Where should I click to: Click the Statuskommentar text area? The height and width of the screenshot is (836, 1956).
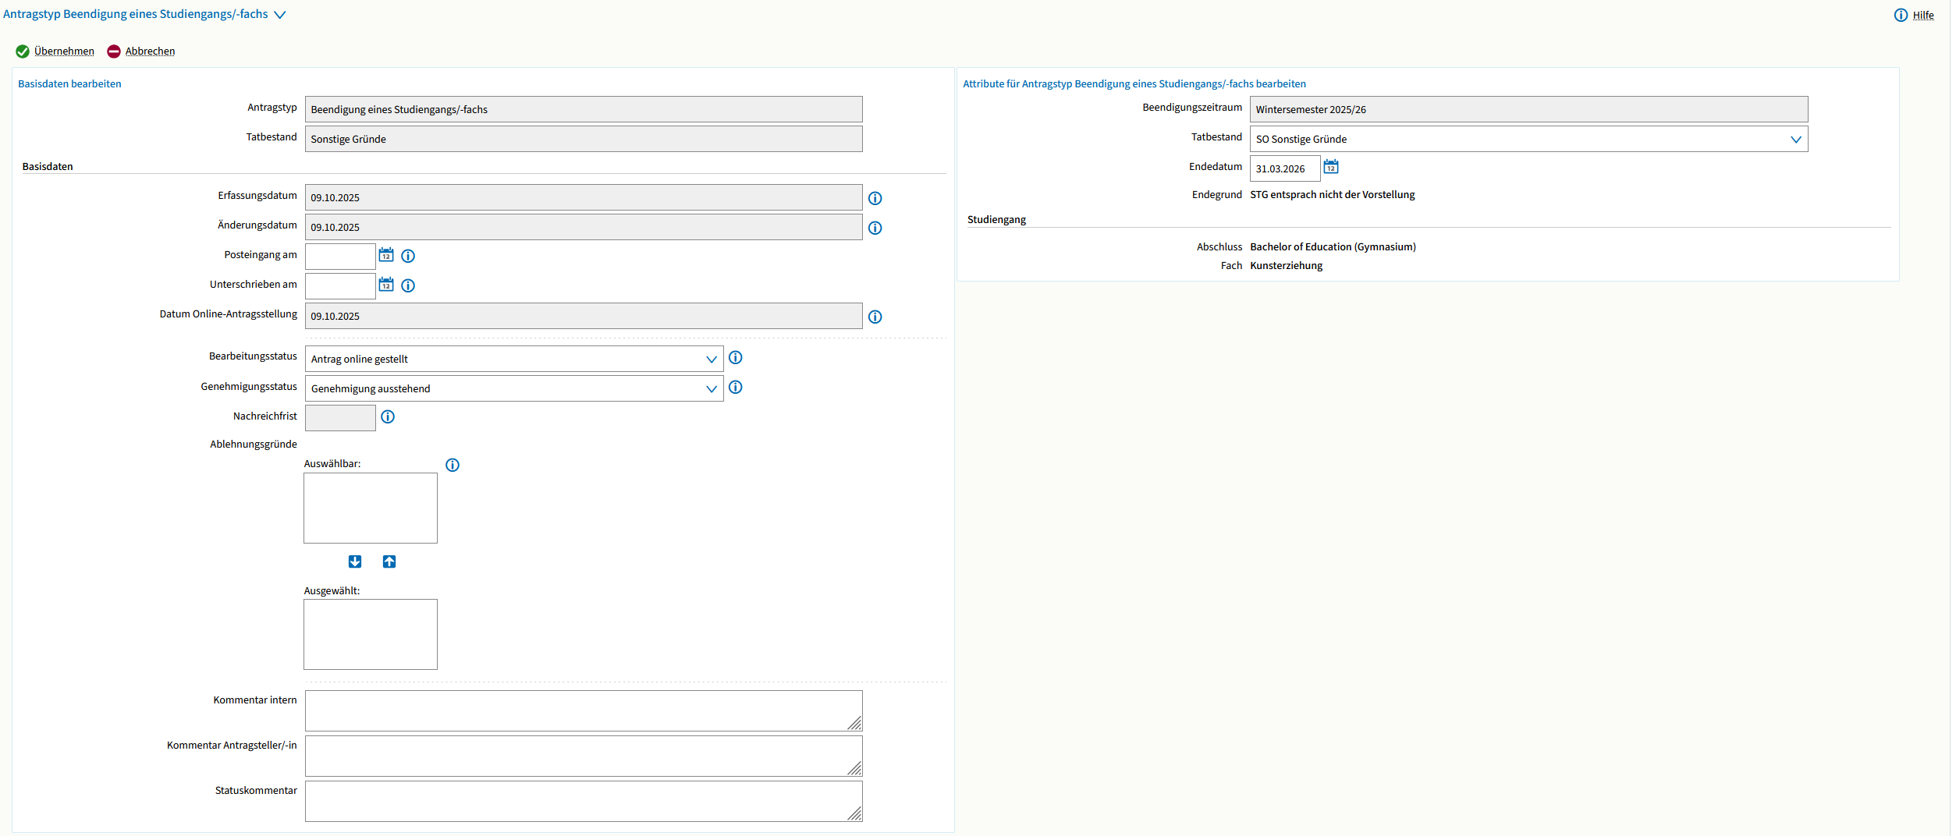(x=583, y=802)
